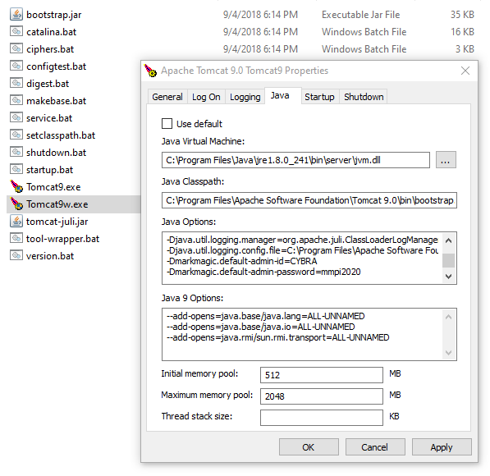Select the Java tab

pyautogui.click(x=283, y=96)
